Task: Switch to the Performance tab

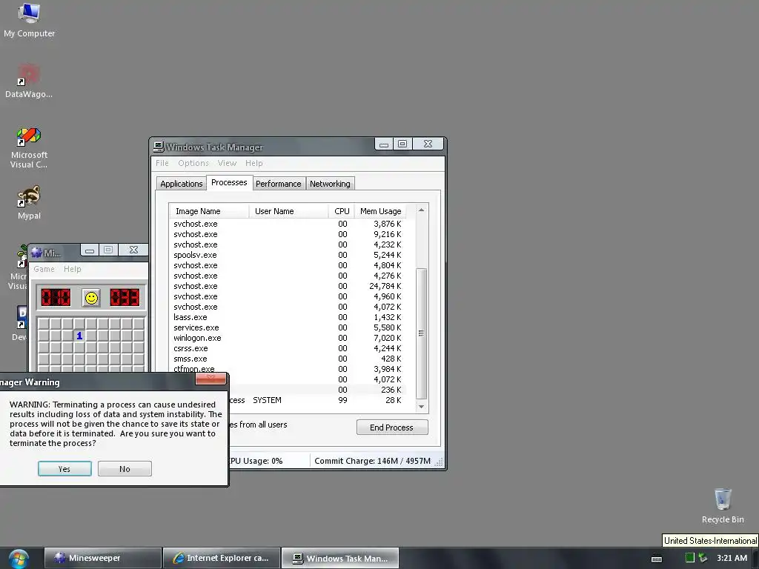Action: pyautogui.click(x=279, y=184)
